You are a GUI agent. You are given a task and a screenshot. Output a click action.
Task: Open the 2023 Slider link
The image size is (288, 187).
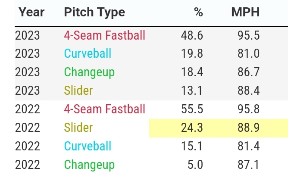pos(78,90)
